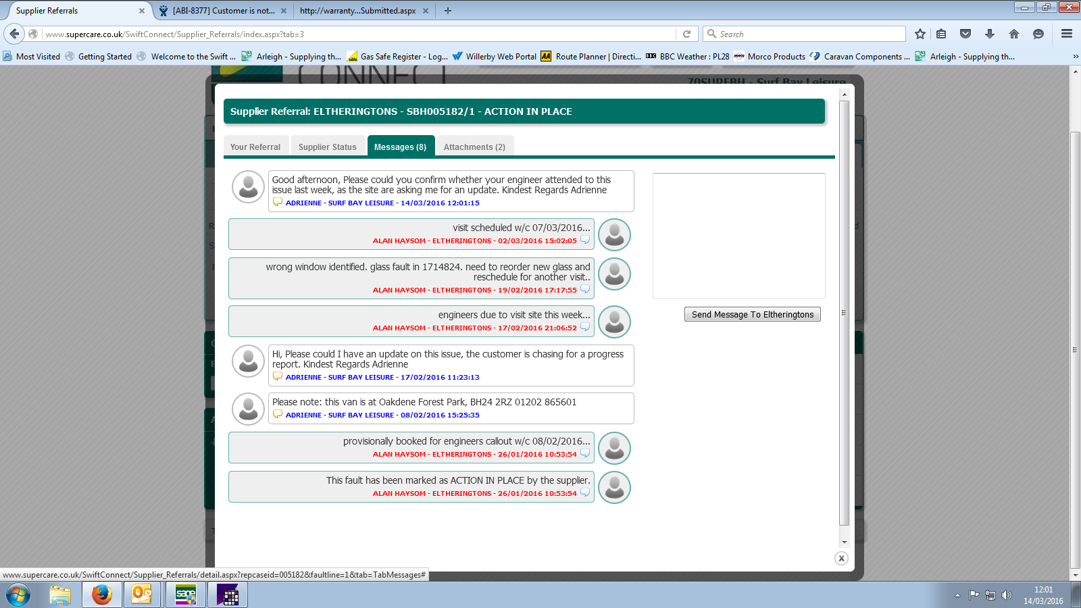Switch to Firefox on the taskbar
This screenshot has width=1081, height=608.
[102, 595]
